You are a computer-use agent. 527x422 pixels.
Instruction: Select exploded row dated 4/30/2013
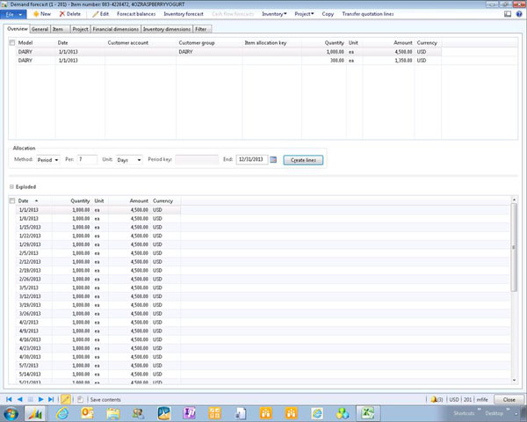pos(97,357)
